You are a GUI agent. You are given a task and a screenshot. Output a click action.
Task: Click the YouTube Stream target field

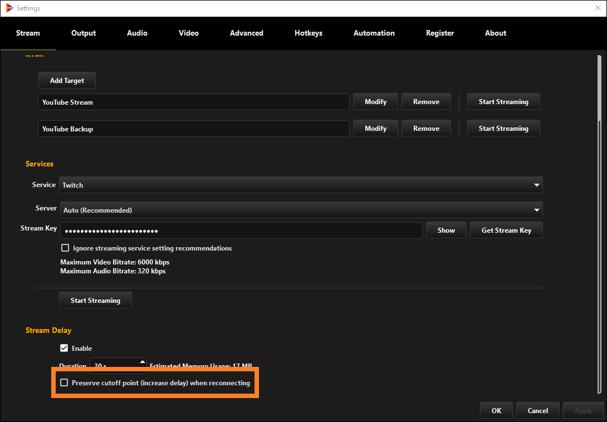pos(194,102)
